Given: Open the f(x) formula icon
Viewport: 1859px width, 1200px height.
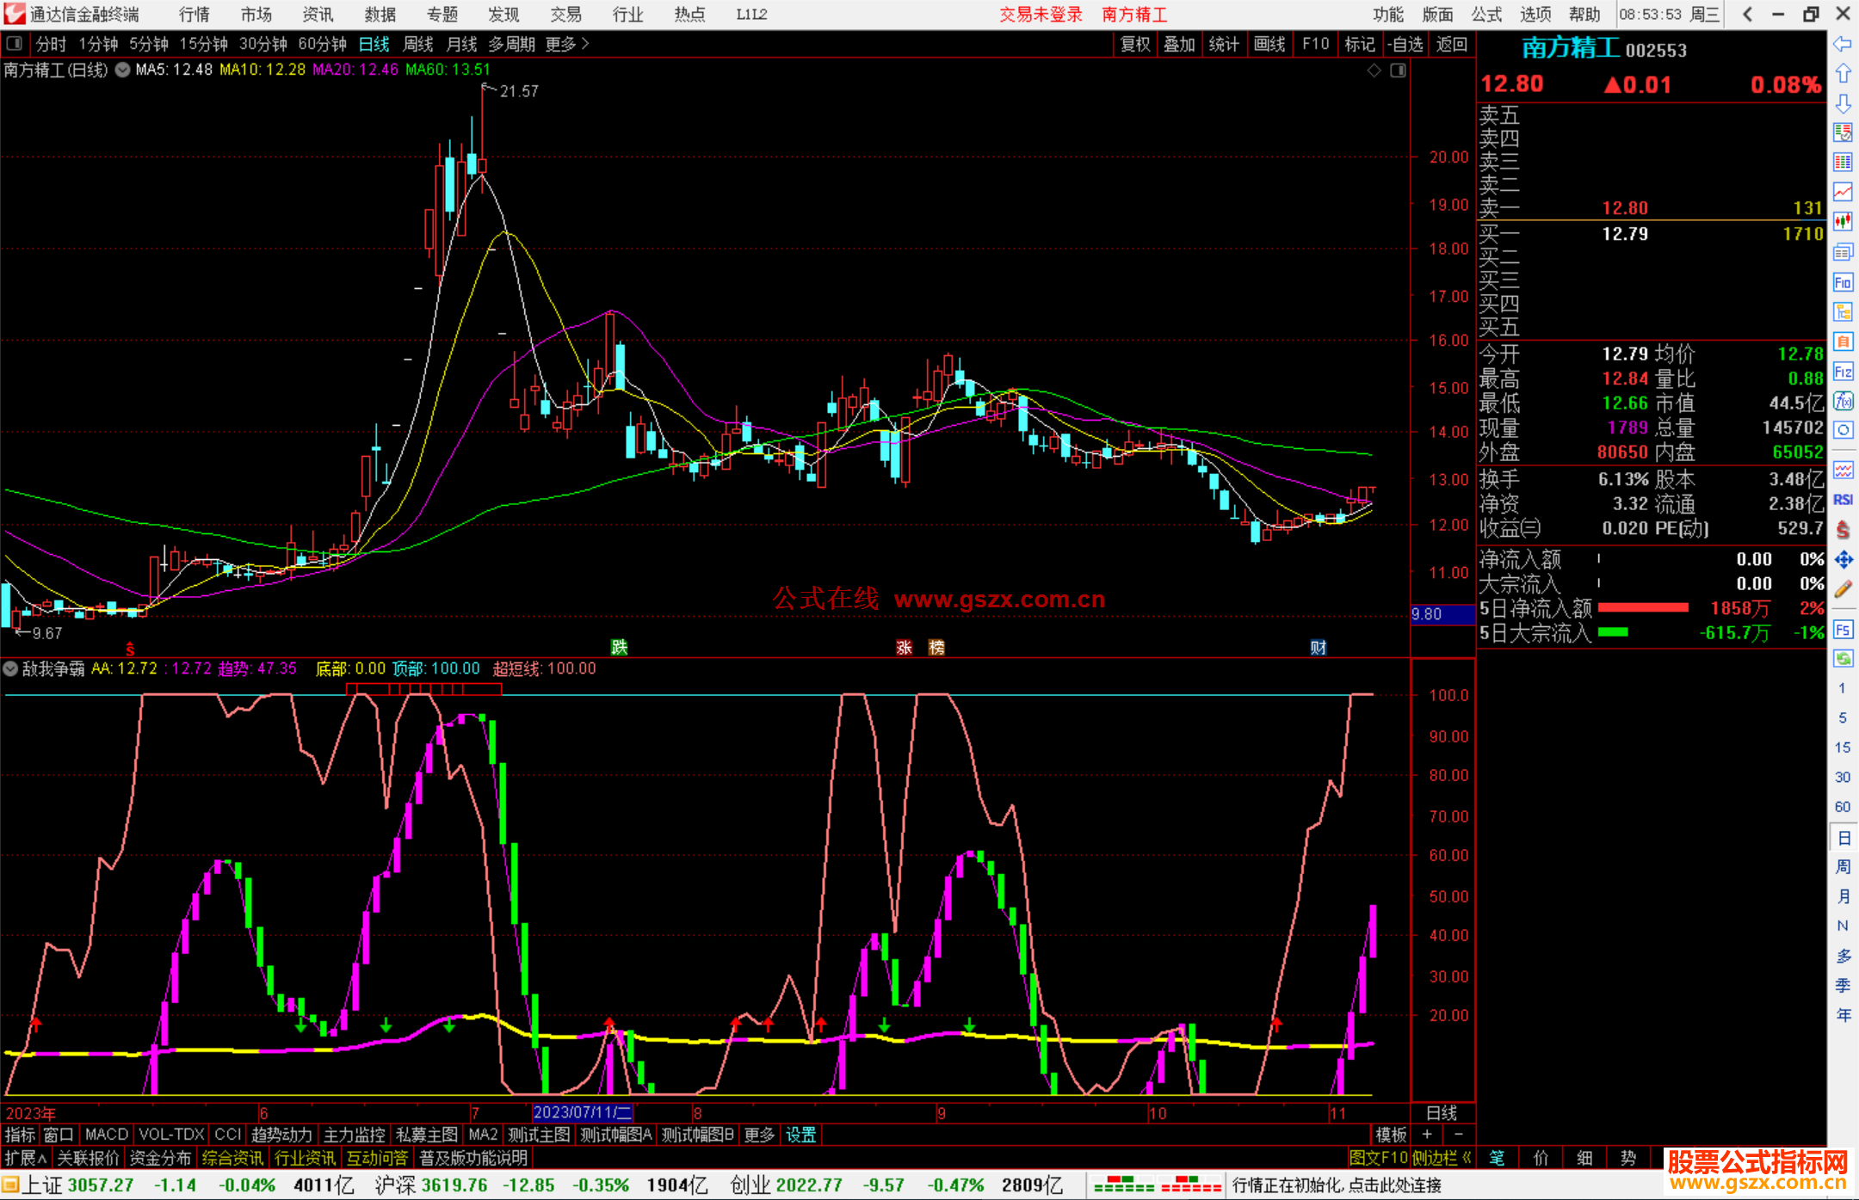Looking at the screenshot, I should point(1843,401).
